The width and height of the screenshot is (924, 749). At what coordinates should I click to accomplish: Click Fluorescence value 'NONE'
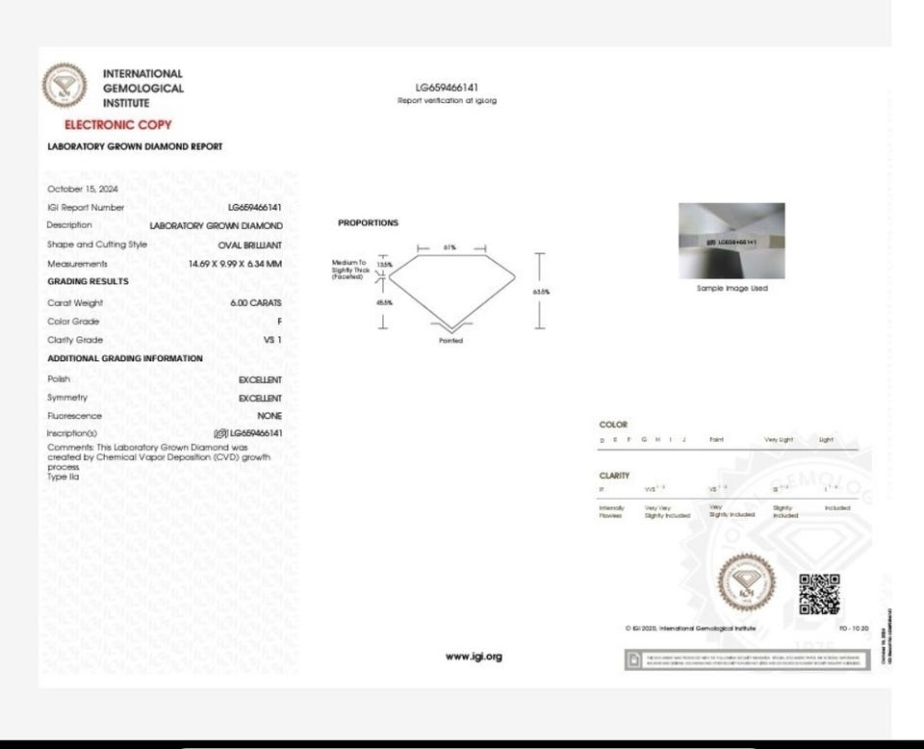[x=269, y=416]
